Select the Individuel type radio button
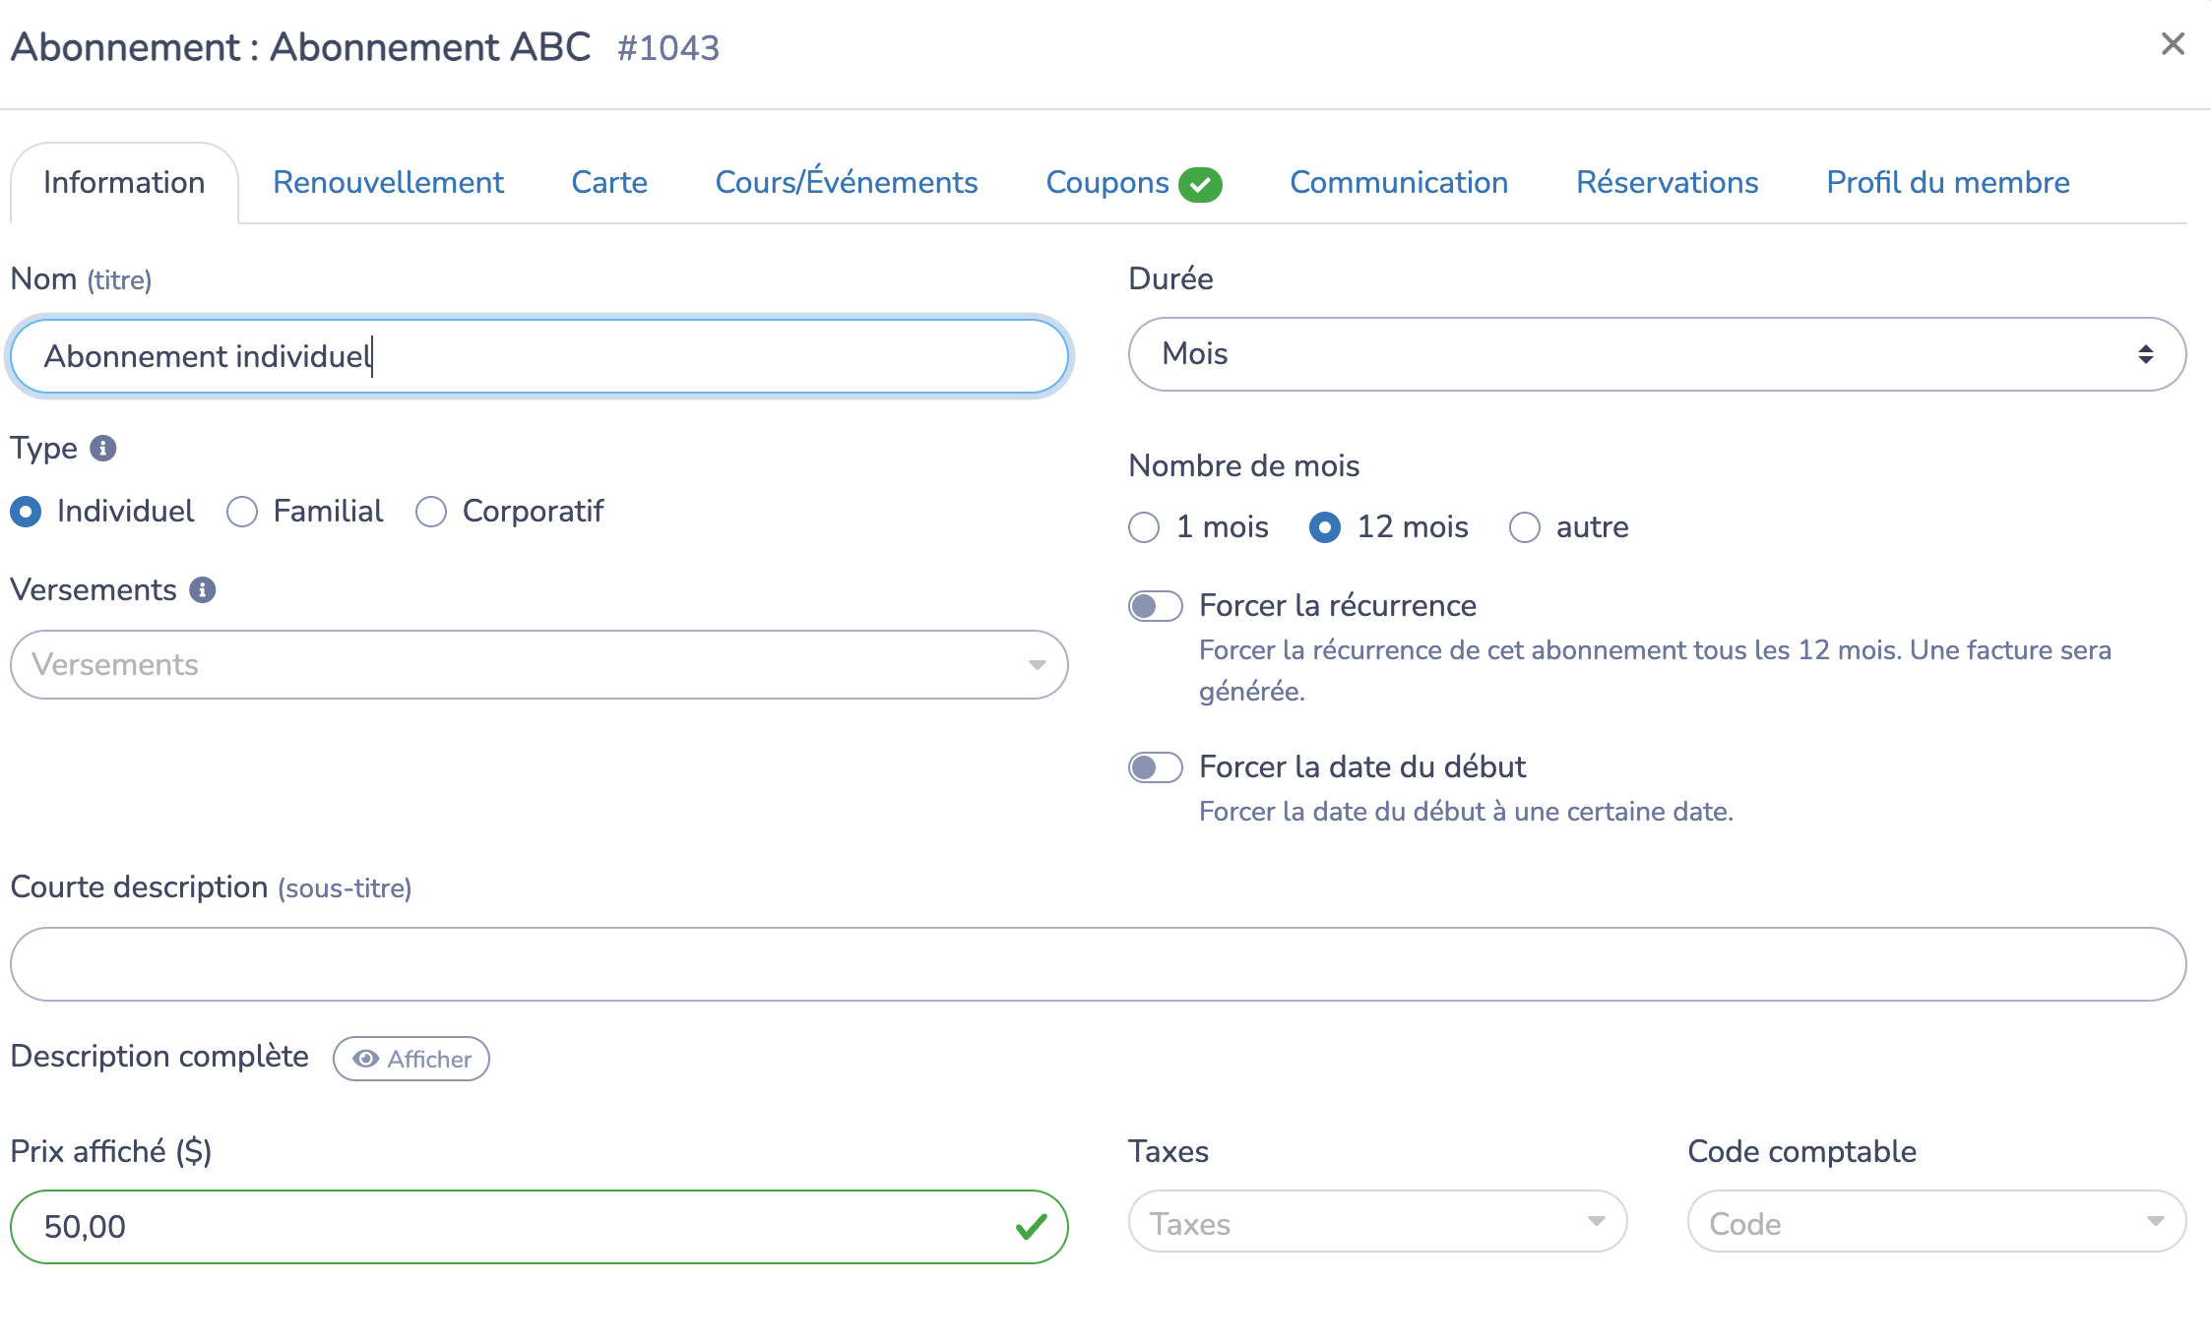Viewport: 2211px width, 1344px height. (x=26, y=512)
